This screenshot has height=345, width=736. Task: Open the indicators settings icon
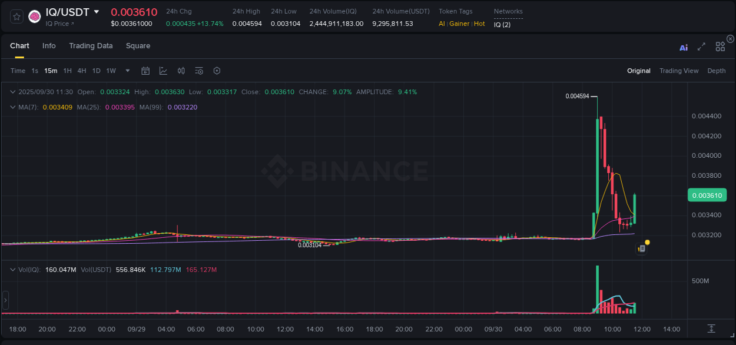click(x=199, y=70)
